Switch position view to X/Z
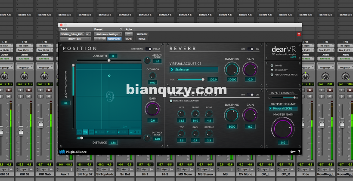The width and height of the screenshot is (353, 181). pos(79,132)
